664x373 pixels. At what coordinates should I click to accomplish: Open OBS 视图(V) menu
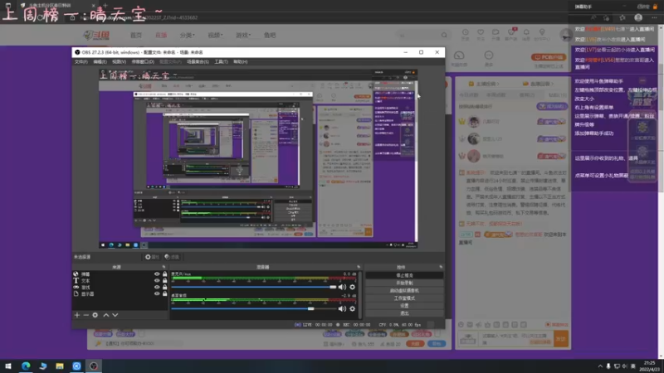click(119, 61)
